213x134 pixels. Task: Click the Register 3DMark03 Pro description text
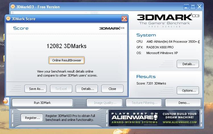(x=70, y=118)
